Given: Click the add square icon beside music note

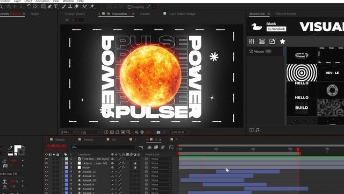Looking at the screenshot, I should coord(252,130).
